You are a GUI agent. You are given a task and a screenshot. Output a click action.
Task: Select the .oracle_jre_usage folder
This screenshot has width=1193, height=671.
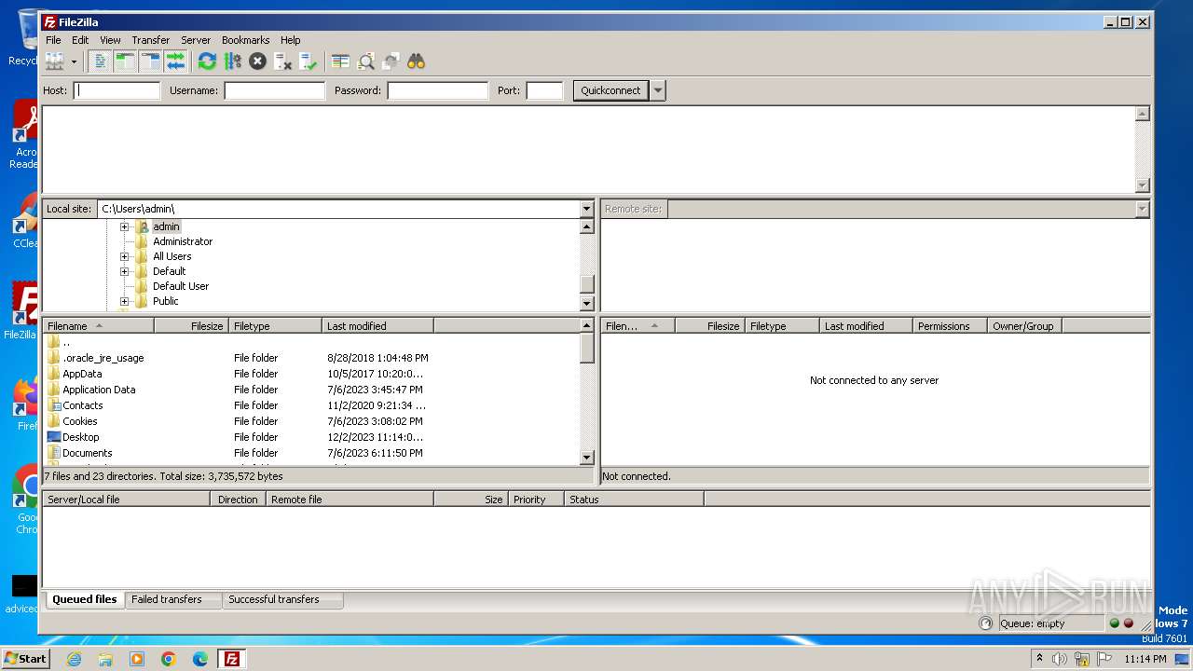[310, 358]
